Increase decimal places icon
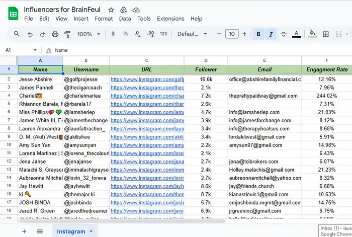This screenshot has width=352, height=237. point(151,34)
